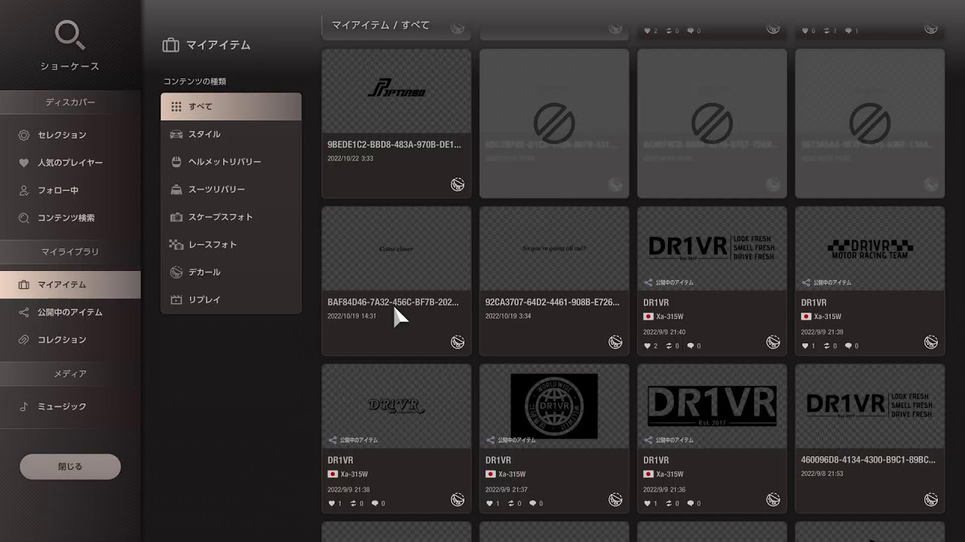Screen dimensions: 965x542
Task: Open ミュージック under Media
Action: 70,406
